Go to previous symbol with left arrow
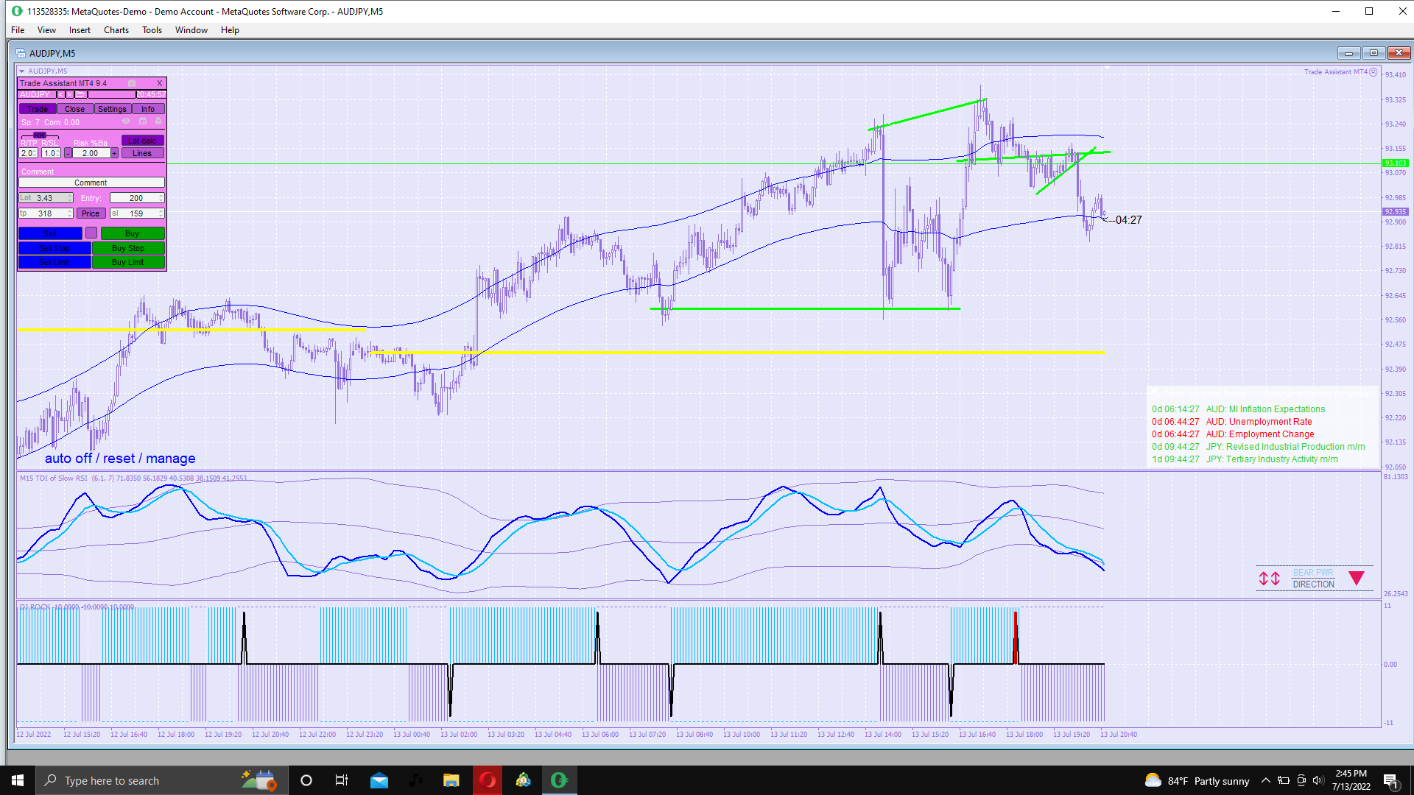 60,94
